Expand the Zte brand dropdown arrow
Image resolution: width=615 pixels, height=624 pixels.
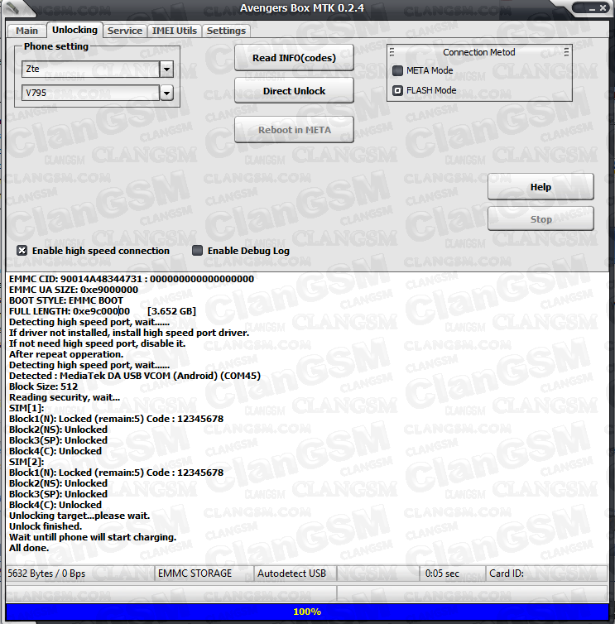(166, 70)
